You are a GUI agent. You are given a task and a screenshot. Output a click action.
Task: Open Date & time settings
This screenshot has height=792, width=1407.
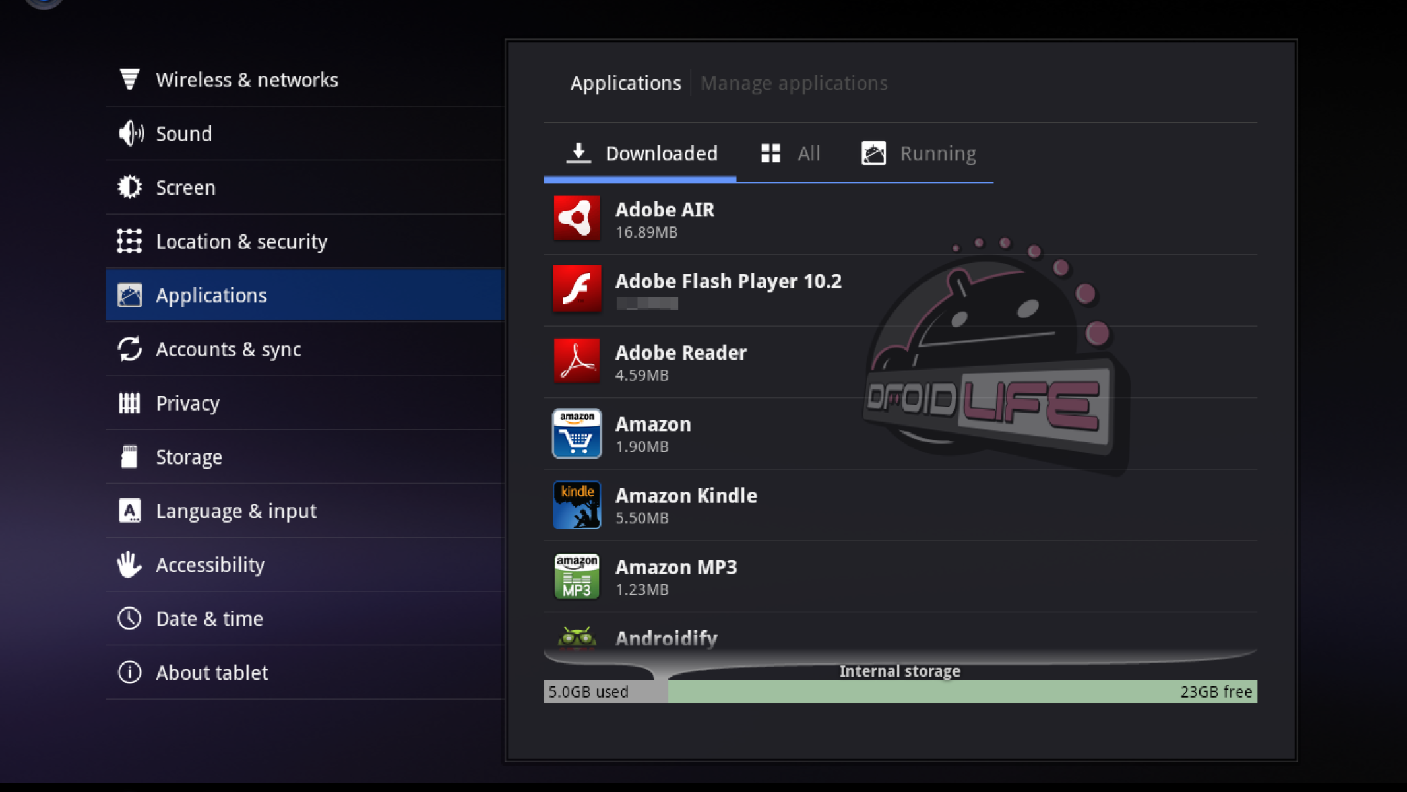(x=209, y=619)
